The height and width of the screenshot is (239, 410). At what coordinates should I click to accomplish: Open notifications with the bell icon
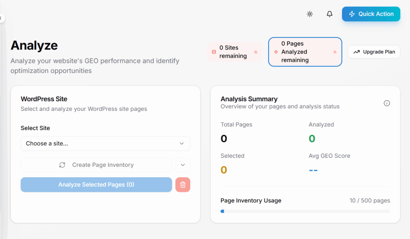point(330,14)
